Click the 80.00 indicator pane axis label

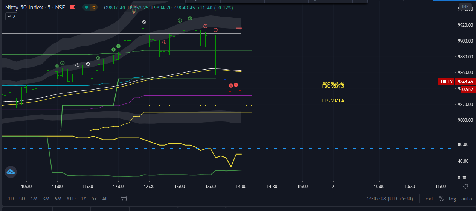pyautogui.click(x=463, y=144)
